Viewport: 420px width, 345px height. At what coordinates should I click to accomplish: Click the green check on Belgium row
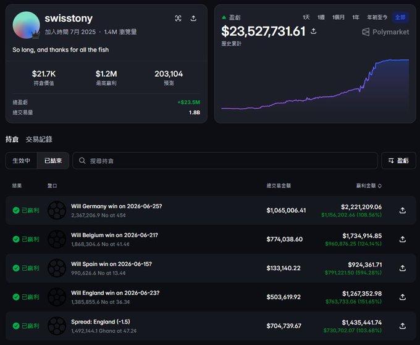[x=16, y=239]
